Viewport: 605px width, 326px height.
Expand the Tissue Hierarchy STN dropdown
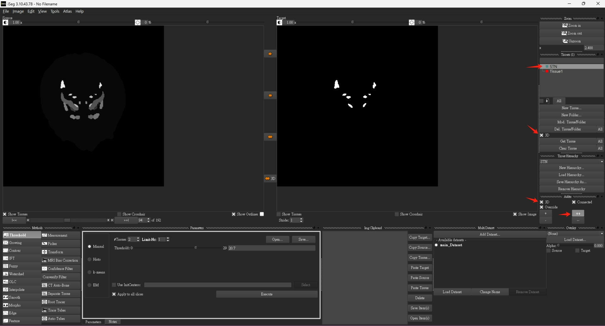[602, 162]
